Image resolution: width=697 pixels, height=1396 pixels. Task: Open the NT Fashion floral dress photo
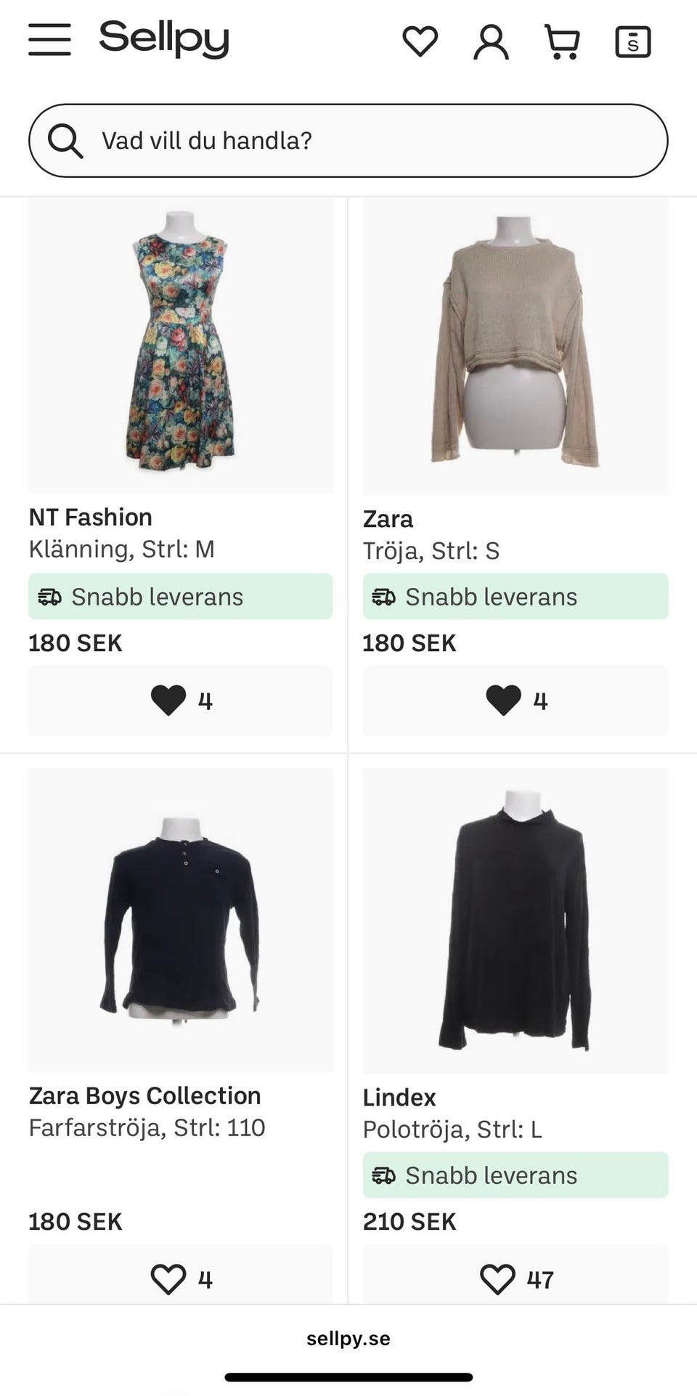point(180,345)
